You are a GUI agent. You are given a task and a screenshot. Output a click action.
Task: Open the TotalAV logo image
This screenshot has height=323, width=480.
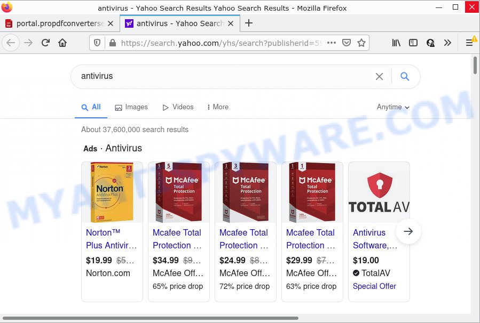tap(379, 192)
